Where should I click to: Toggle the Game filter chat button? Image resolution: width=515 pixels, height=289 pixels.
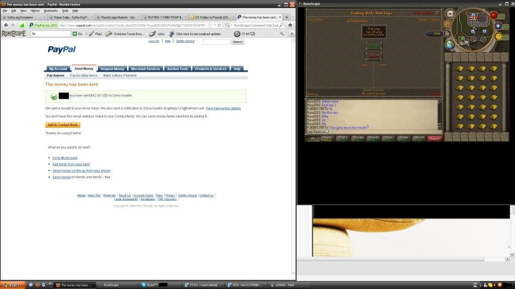[328, 138]
